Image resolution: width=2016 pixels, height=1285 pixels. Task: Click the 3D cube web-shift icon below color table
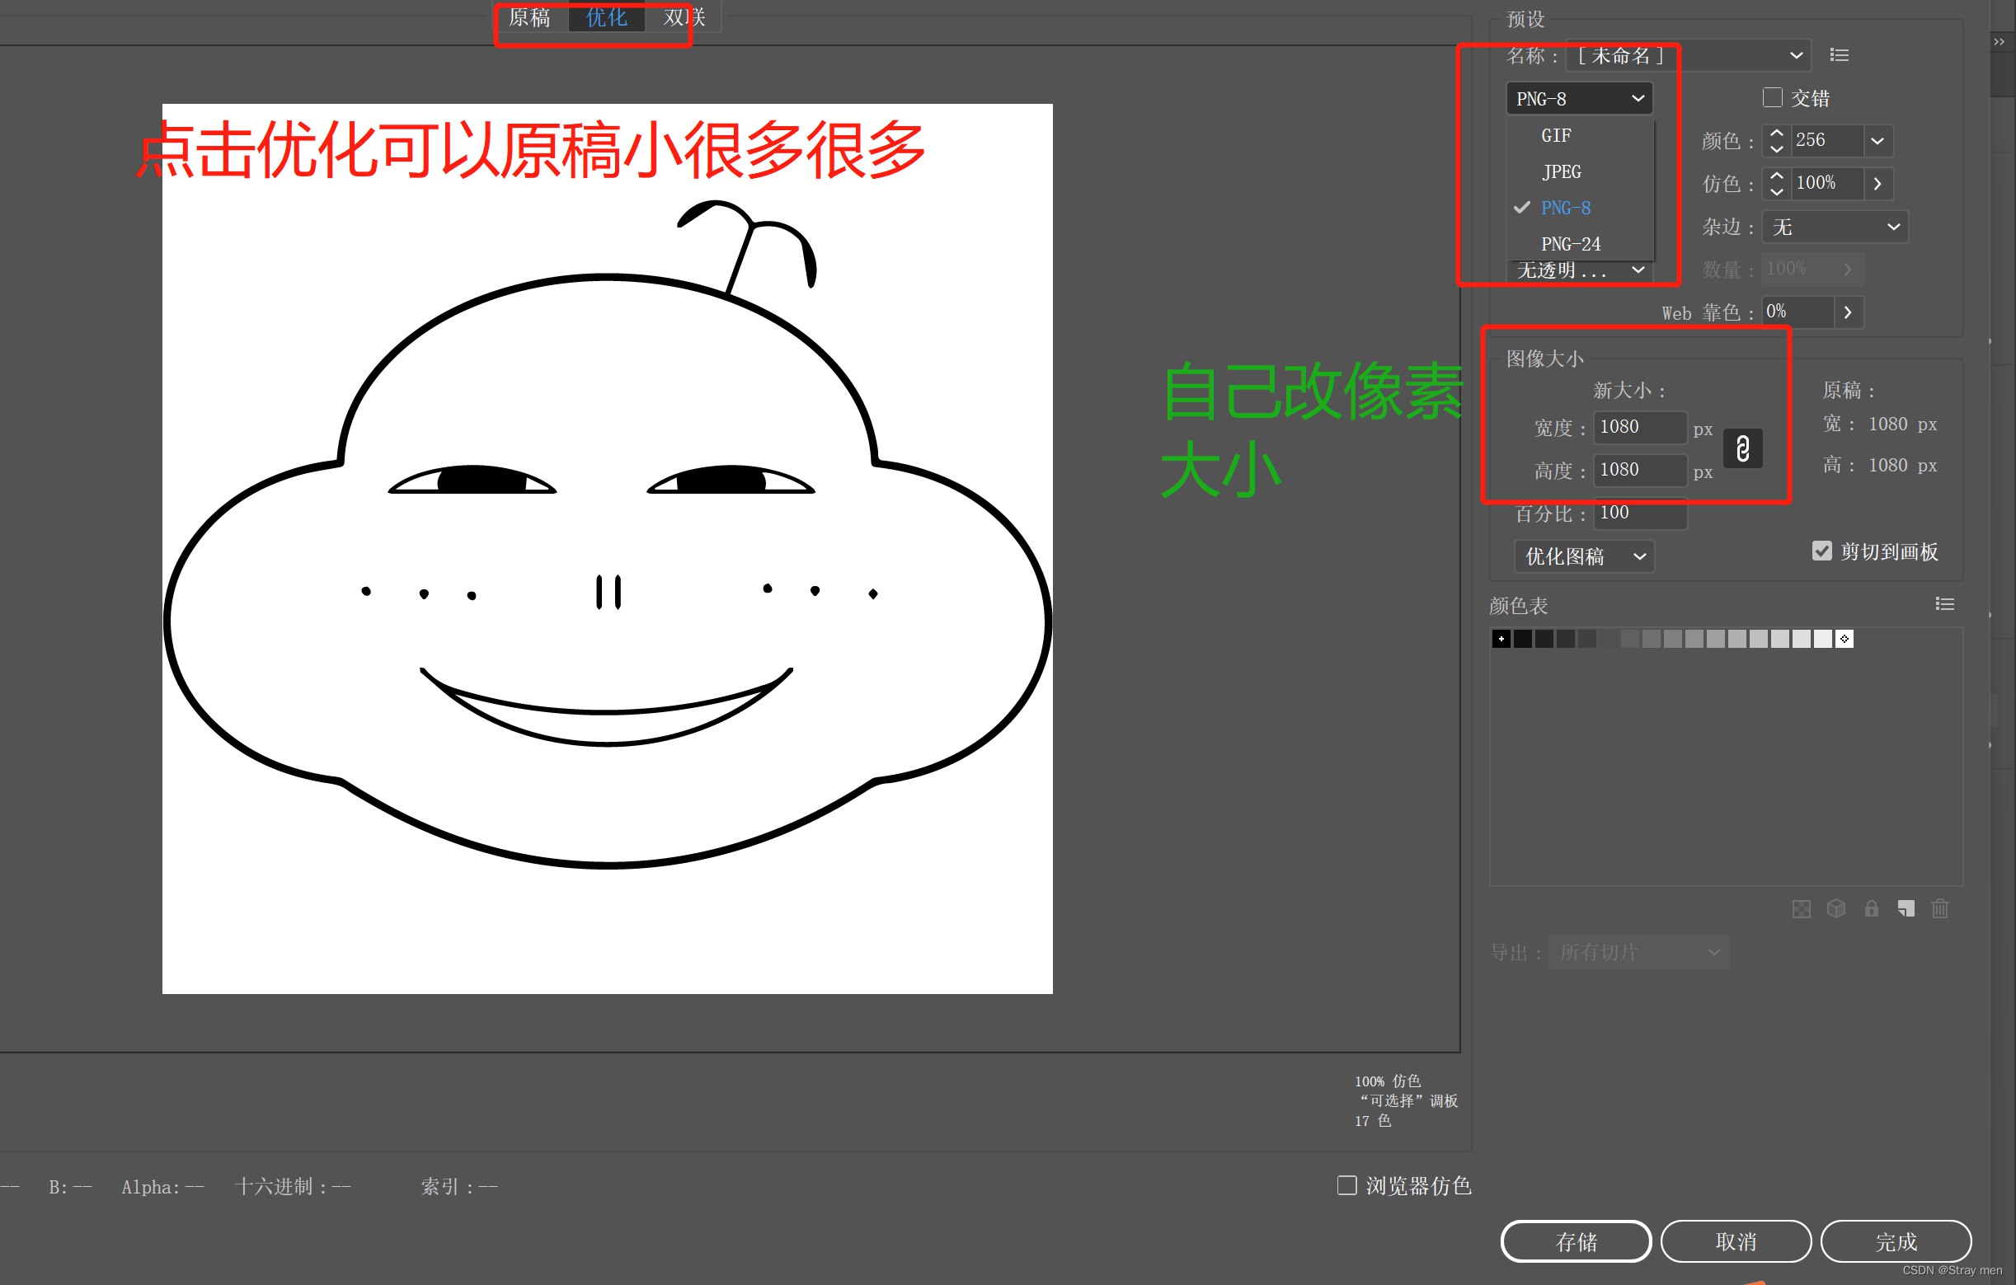1837,909
